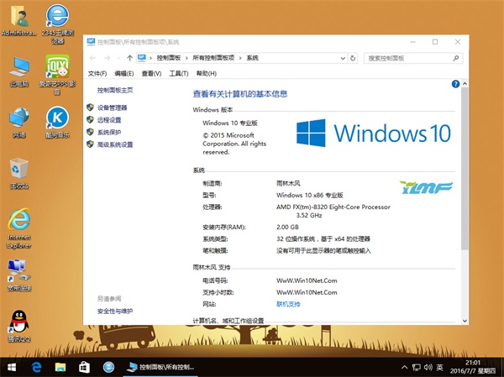
Task: Click the Edge icon in the taskbar
Action: (37, 367)
